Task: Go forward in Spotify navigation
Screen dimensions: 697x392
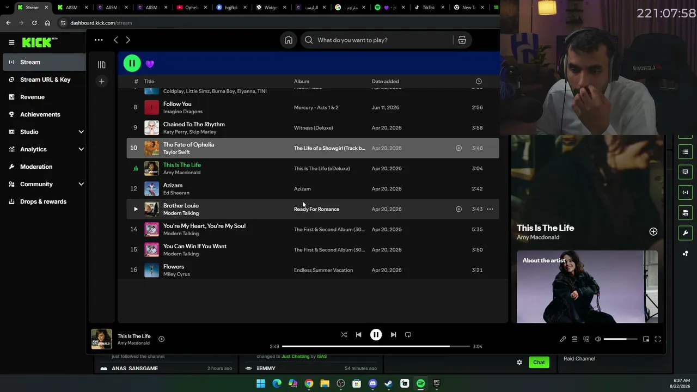Action: click(x=128, y=40)
